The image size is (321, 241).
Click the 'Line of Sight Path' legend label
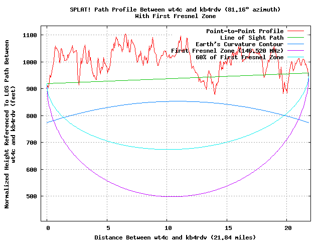point(252,38)
